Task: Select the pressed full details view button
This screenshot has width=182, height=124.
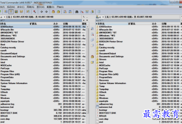Action: (11, 12)
